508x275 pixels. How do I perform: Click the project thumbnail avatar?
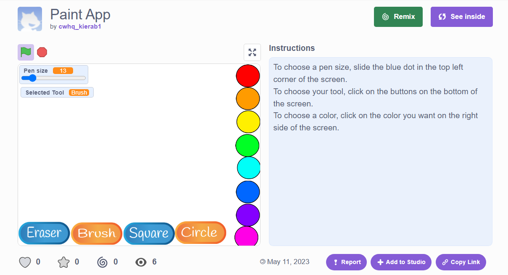point(30,19)
